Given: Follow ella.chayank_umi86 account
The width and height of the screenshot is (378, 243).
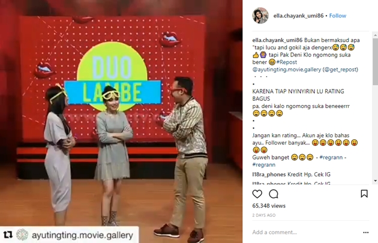Looking at the screenshot, I should coord(337,16).
